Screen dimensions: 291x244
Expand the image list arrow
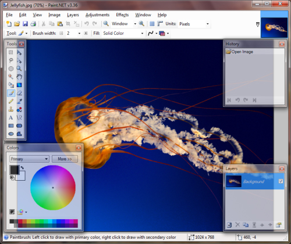[x=258, y=24]
